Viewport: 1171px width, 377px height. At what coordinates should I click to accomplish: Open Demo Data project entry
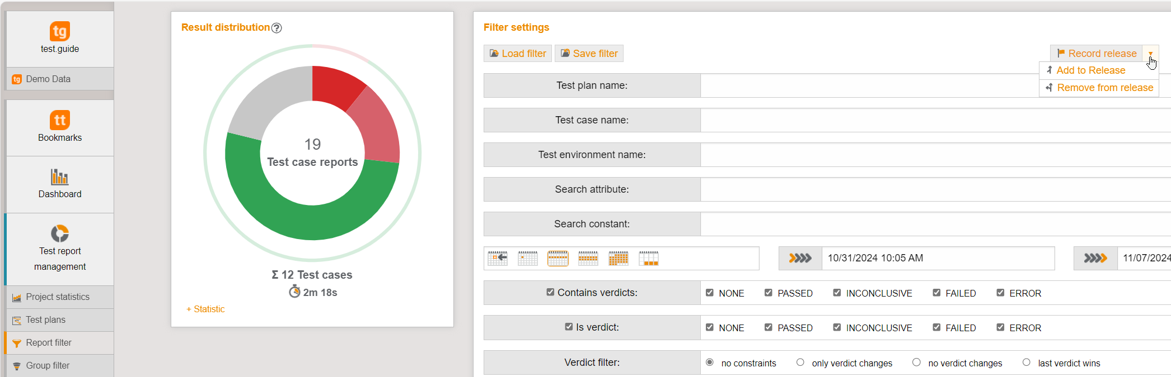60,79
